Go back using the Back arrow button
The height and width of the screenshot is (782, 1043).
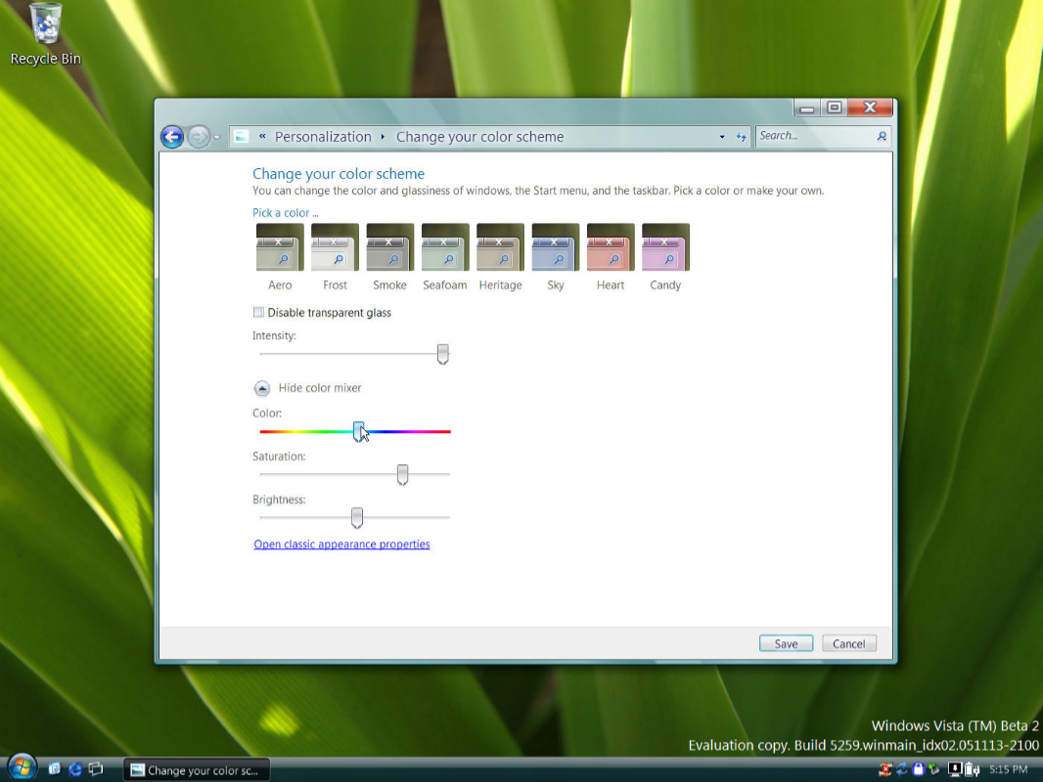tap(172, 137)
